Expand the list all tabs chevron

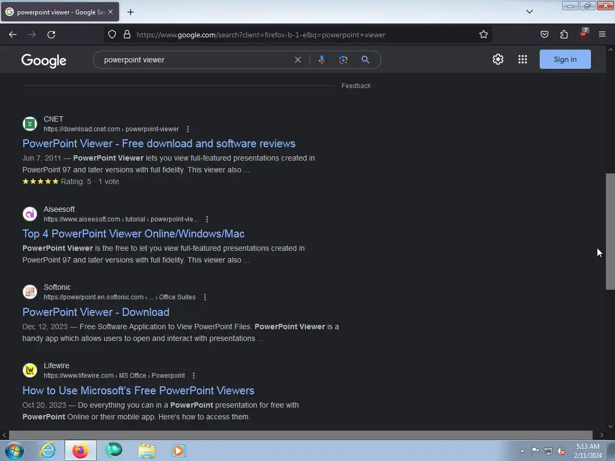point(530,12)
